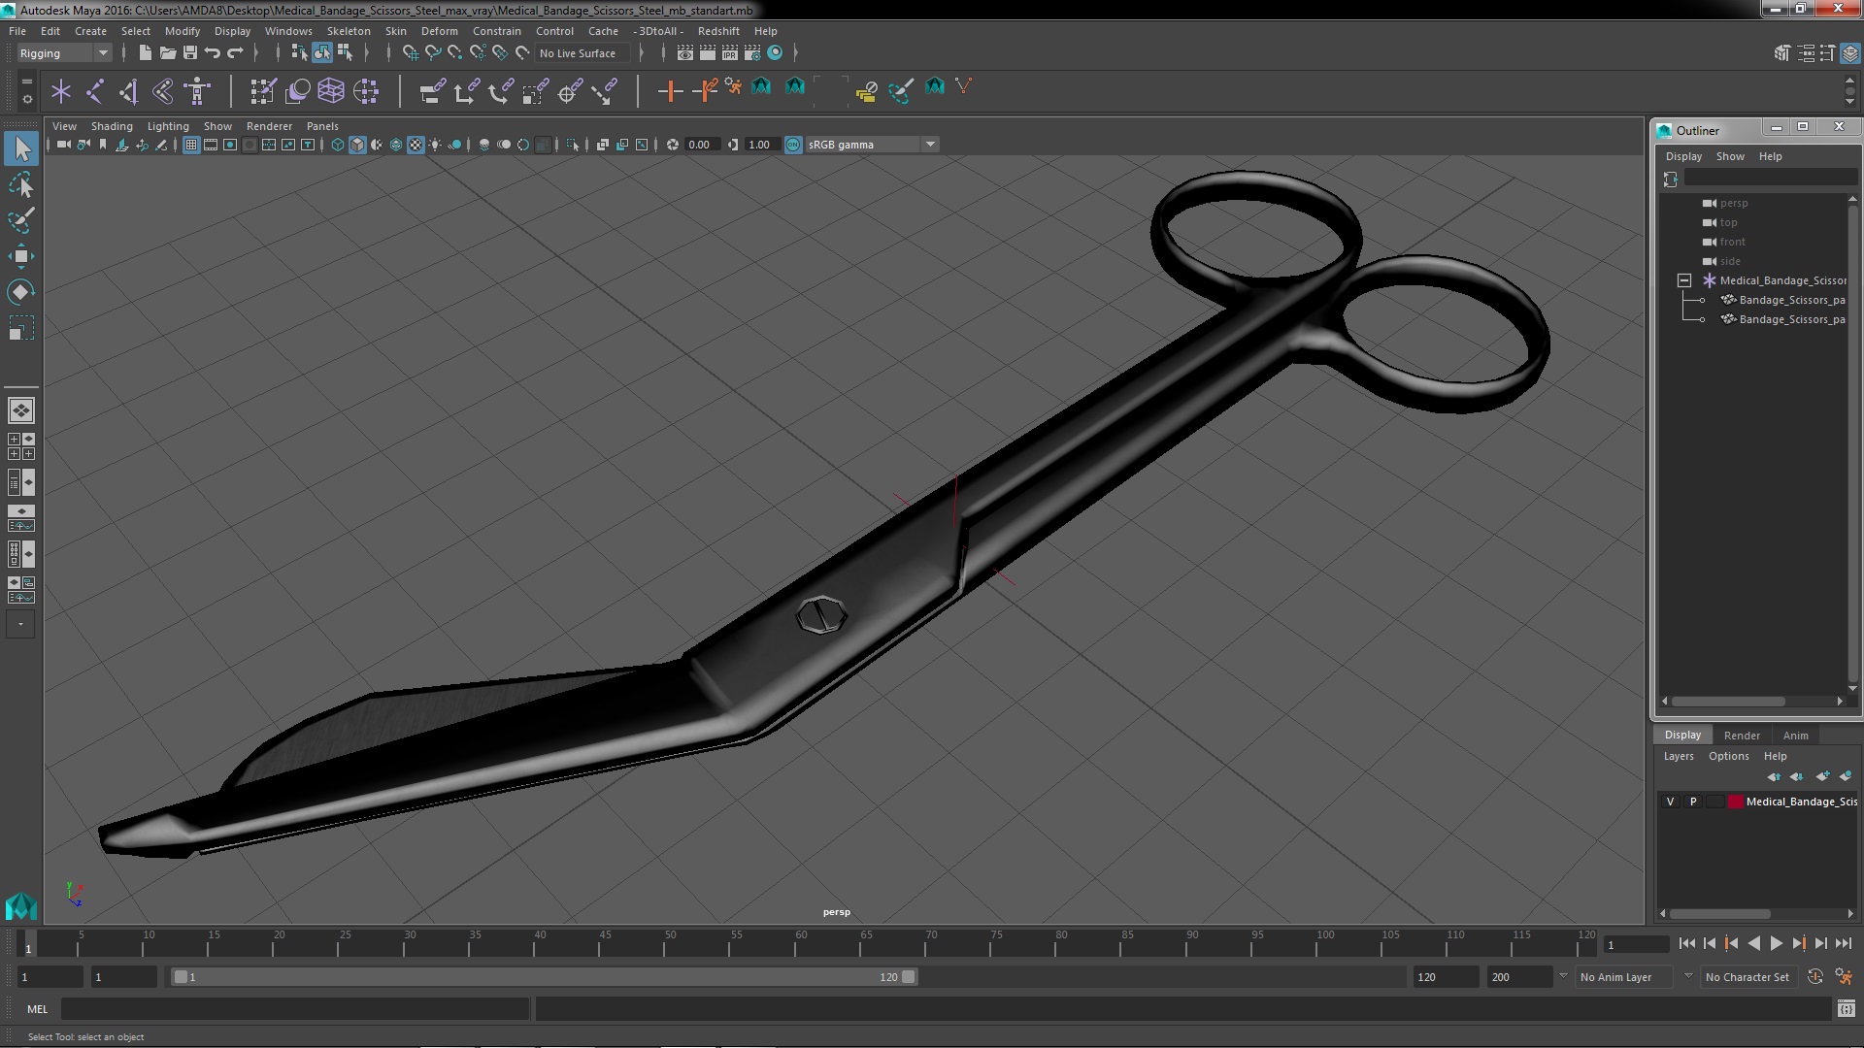Click the play backward button
The image size is (1864, 1048).
pyautogui.click(x=1753, y=943)
